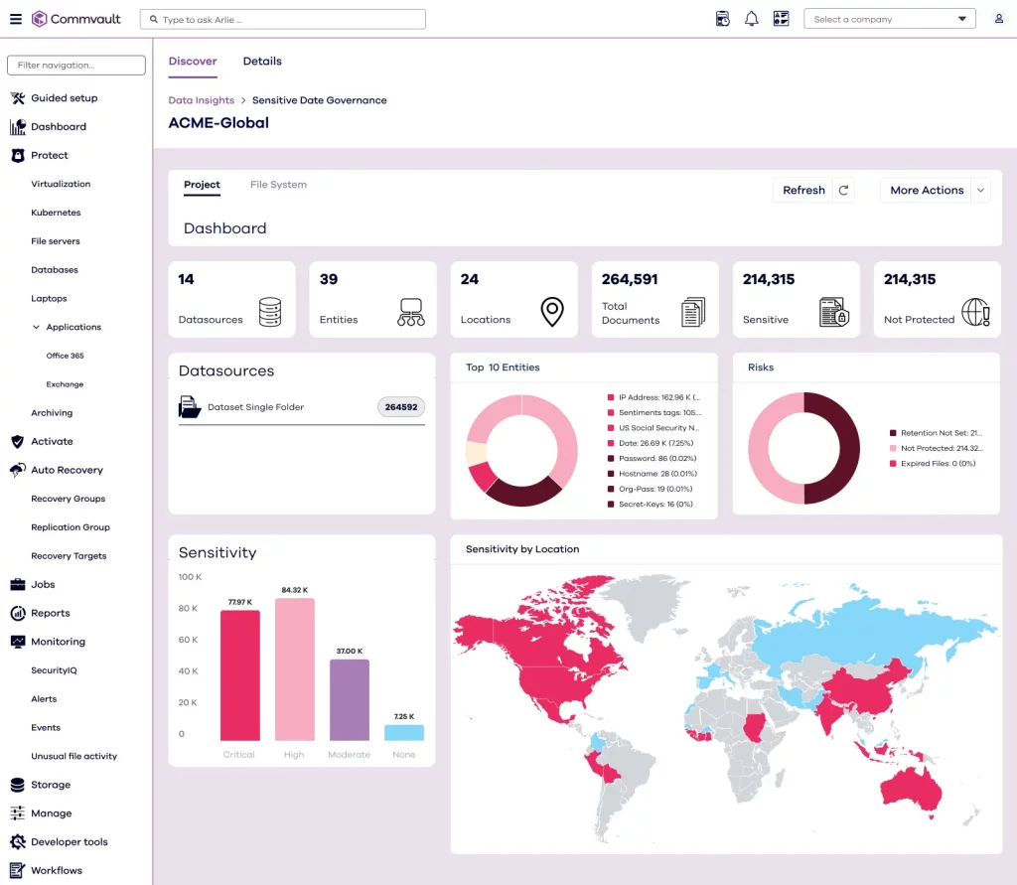1017x885 pixels.
Task: Open SecurityIQ under Monitoring
Action: point(54,670)
